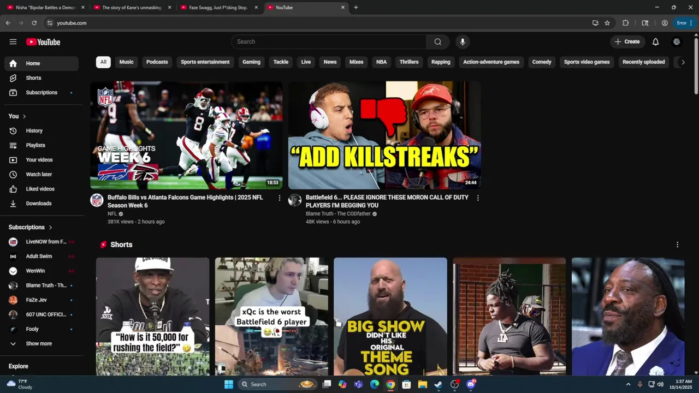Switch to the Faze Swagg browser tab
Viewport: 699px width, 393px height.
tap(218, 8)
